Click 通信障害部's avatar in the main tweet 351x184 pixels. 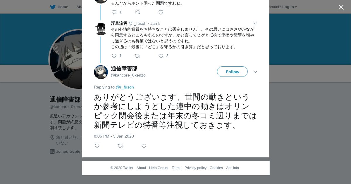click(x=101, y=72)
